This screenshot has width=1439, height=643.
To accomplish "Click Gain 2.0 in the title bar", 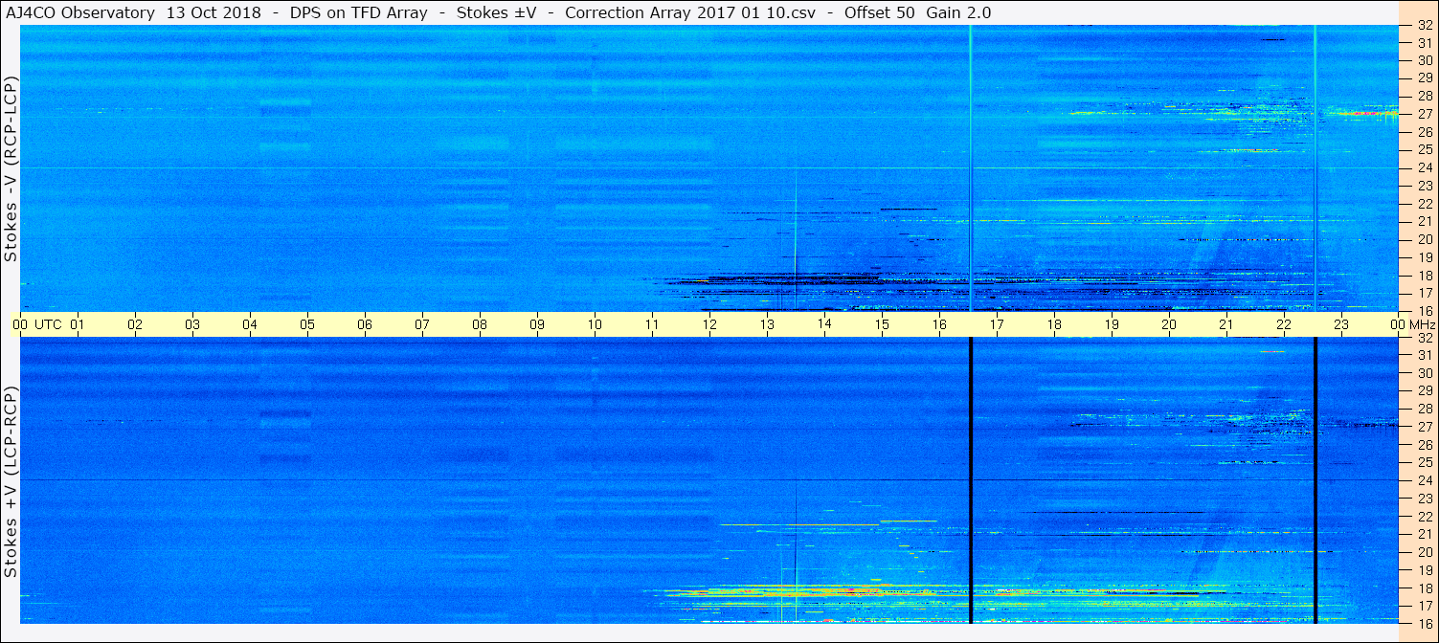I will click(x=959, y=12).
